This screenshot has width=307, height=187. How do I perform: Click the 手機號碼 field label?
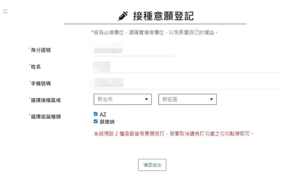coord(41,83)
